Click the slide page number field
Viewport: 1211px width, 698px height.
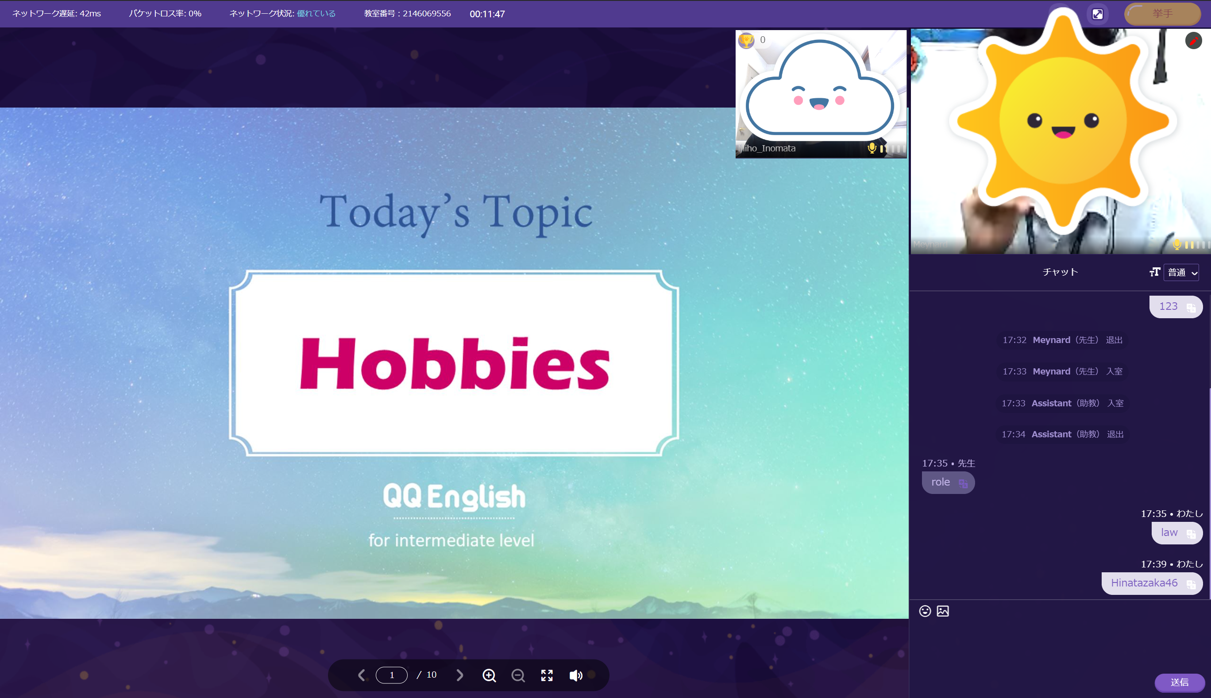[x=392, y=675]
